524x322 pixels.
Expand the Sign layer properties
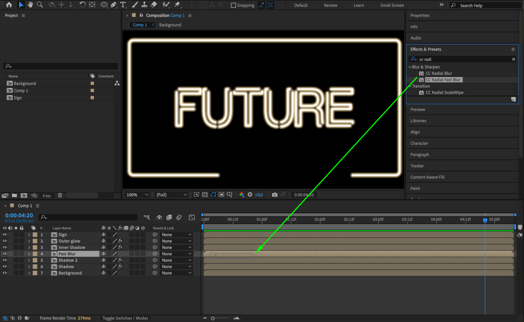29,234
